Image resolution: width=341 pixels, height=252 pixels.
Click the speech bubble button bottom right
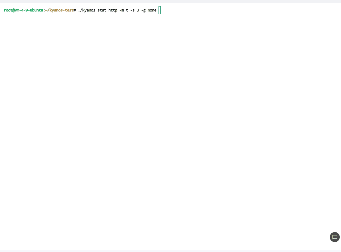coord(334,237)
